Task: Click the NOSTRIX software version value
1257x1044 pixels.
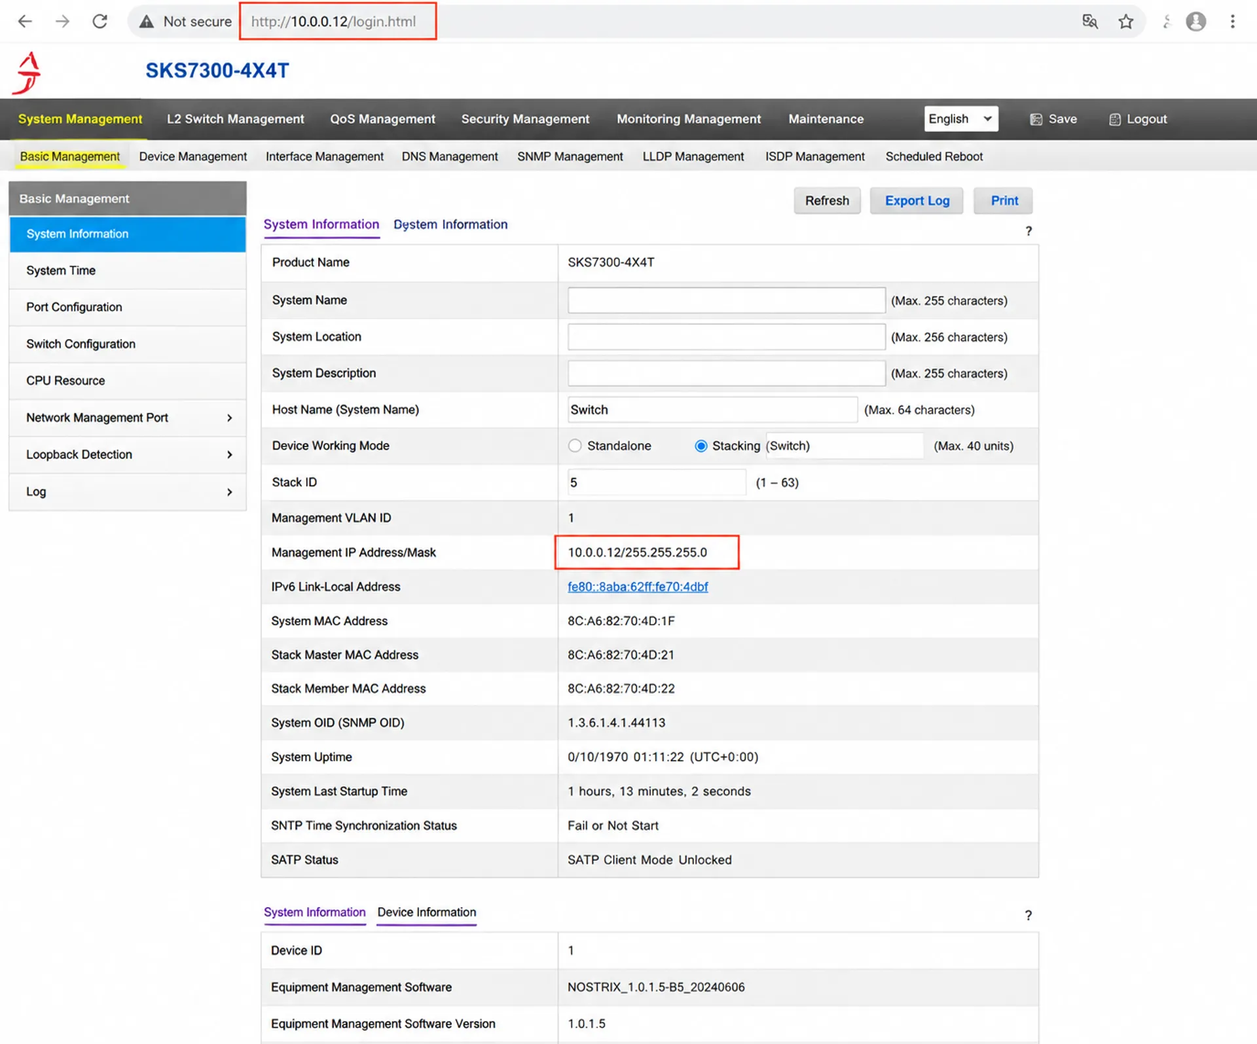Action: pyautogui.click(x=656, y=987)
